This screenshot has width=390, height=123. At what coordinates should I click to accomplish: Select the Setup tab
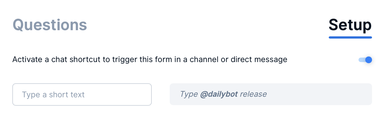pos(350,25)
